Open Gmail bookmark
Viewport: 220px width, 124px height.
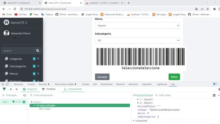pos(7,14)
